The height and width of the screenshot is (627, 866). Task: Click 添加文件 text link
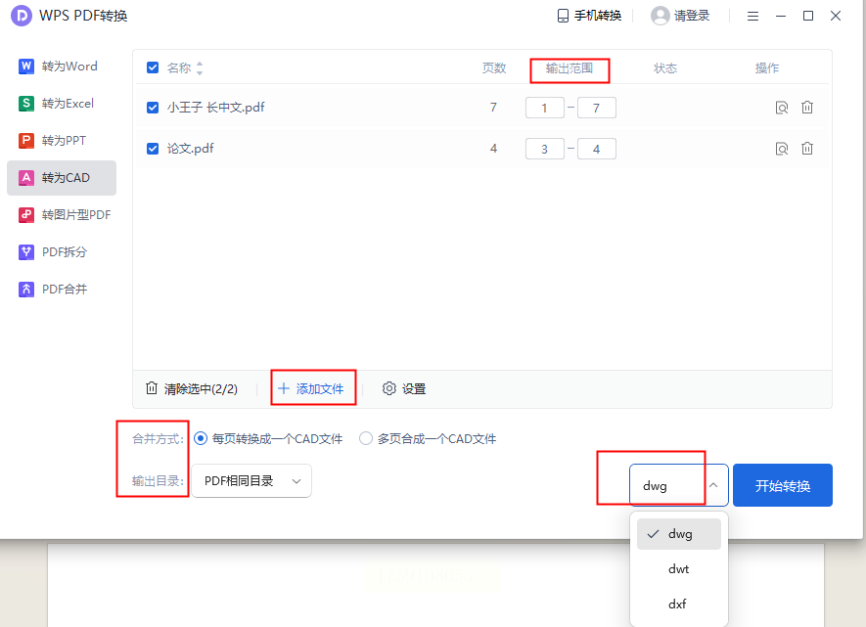pyautogui.click(x=320, y=388)
